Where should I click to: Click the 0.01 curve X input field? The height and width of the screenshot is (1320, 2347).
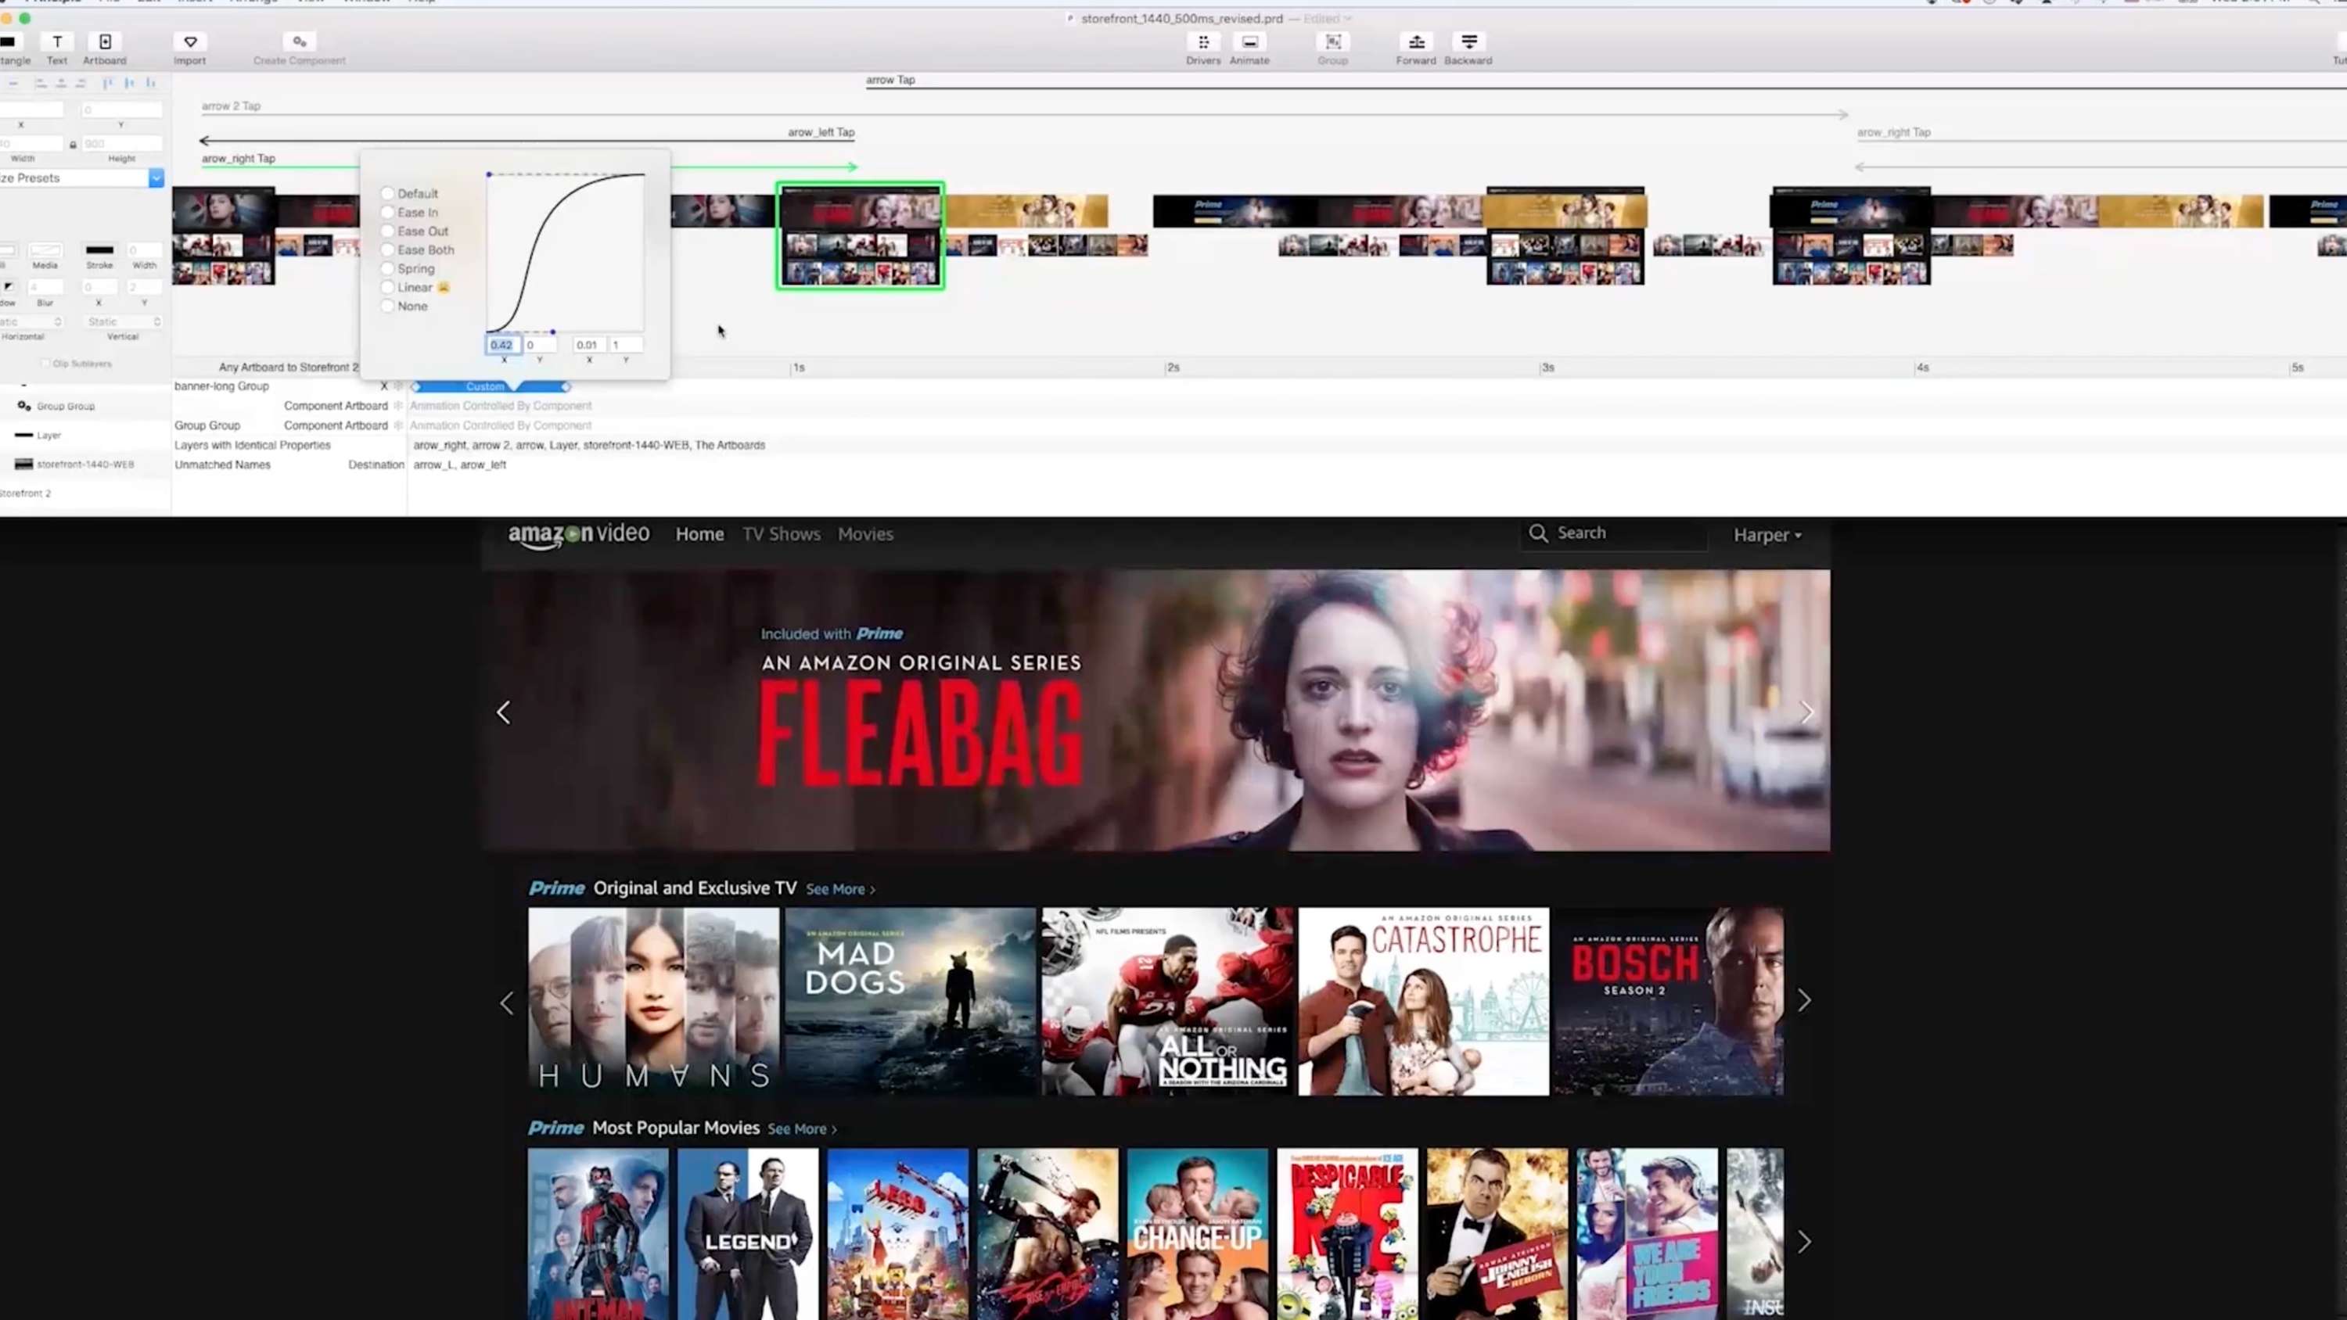coord(588,344)
